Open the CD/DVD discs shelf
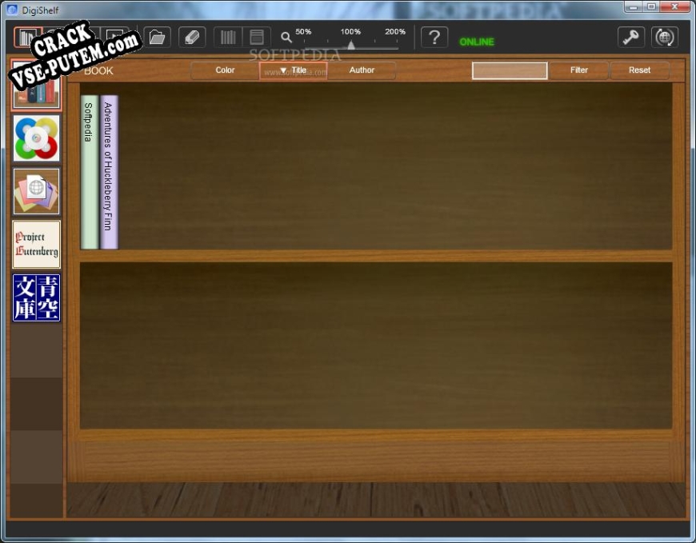The image size is (696, 543). point(36,138)
